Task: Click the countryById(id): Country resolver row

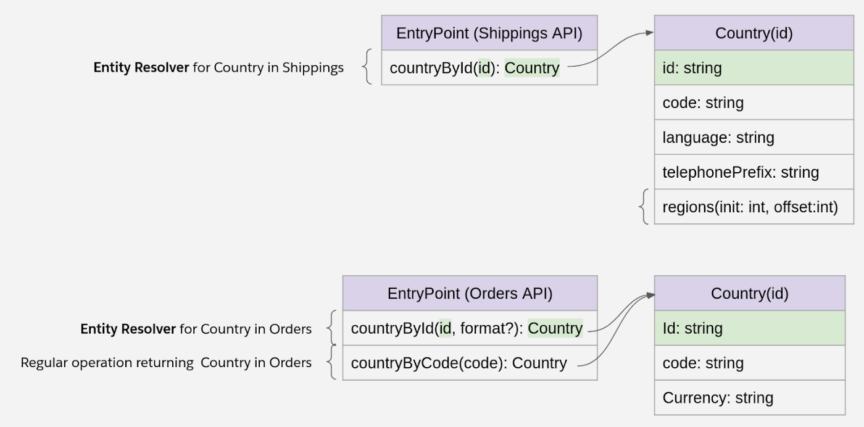Action: coord(489,68)
